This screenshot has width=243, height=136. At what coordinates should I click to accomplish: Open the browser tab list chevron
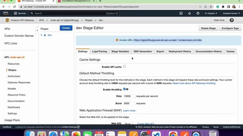pyautogui.click(x=239, y=1)
